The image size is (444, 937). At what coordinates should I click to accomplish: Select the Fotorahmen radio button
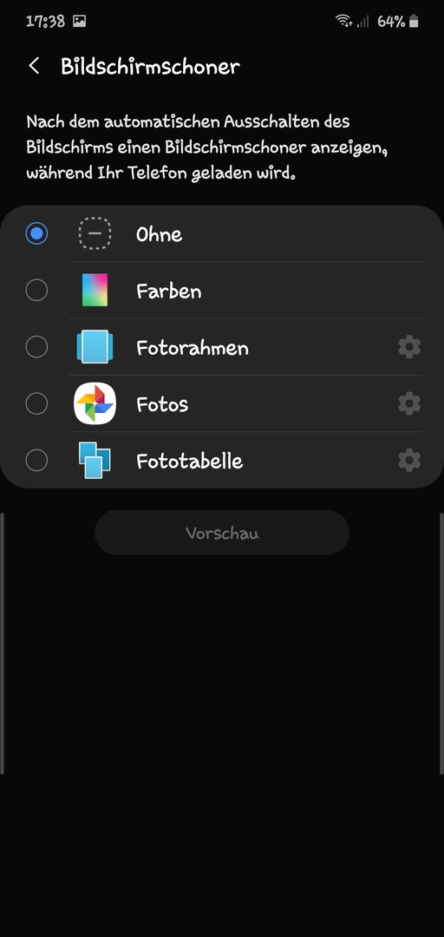click(x=36, y=347)
